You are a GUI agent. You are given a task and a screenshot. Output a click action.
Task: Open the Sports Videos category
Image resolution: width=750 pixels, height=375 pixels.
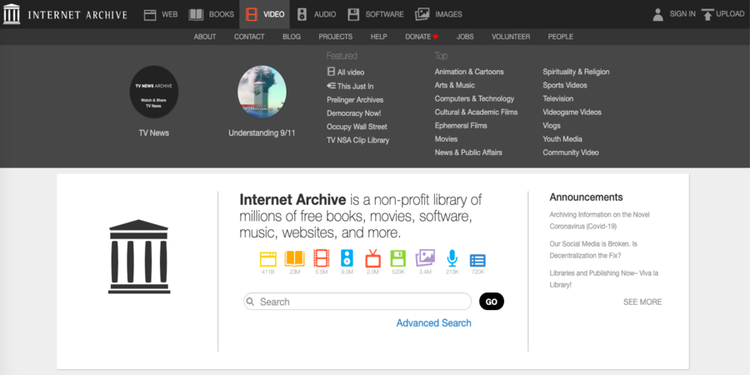[565, 85]
